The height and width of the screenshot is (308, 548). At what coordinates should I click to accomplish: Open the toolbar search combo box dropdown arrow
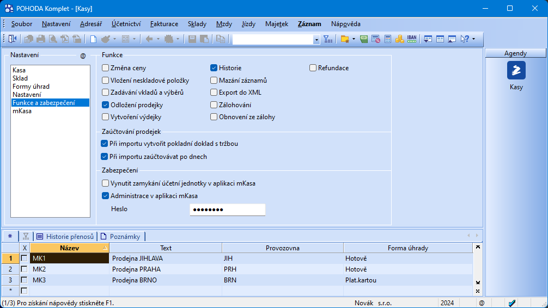coord(316,40)
